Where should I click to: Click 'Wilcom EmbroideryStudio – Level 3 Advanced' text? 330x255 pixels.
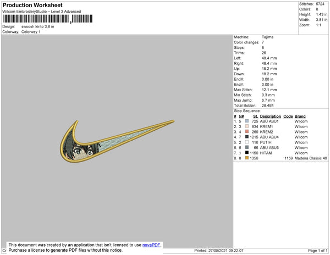42,12
